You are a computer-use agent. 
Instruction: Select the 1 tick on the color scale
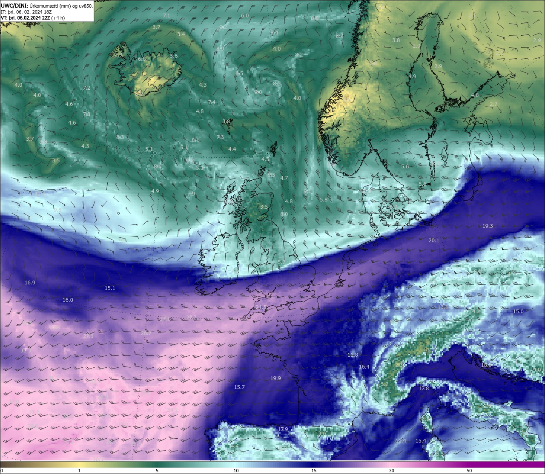click(x=80, y=471)
